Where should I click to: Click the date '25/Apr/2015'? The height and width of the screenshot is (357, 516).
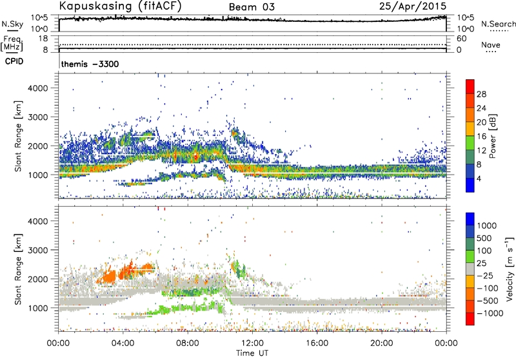(413, 6)
